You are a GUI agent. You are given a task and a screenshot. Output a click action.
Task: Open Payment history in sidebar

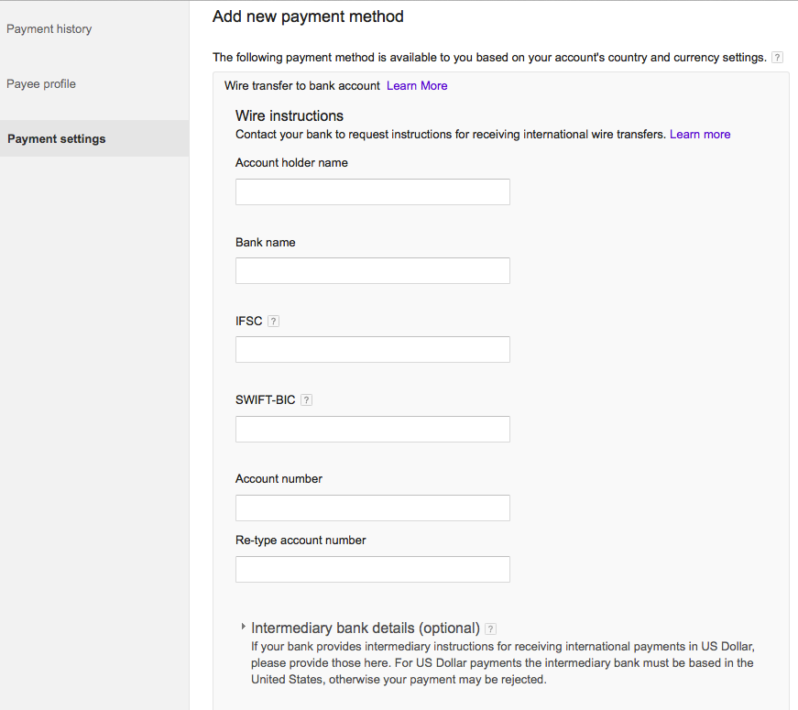(49, 29)
